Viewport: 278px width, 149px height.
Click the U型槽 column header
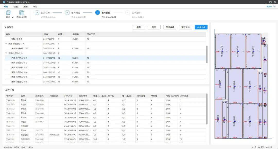157,96
